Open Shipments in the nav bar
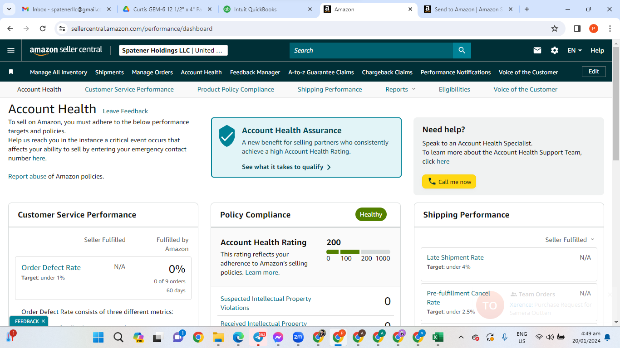This screenshot has width=620, height=348. 109,72
